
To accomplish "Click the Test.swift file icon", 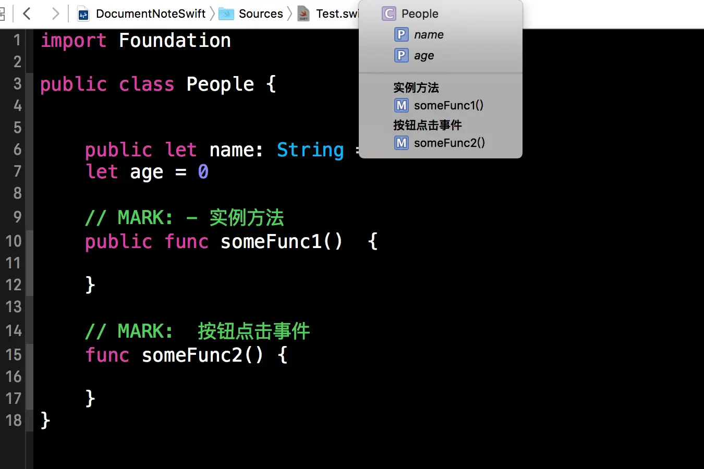I will (x=304, y=14).
